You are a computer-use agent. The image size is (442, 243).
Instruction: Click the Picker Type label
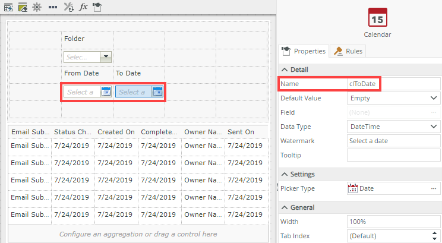(x=298, y=188)
